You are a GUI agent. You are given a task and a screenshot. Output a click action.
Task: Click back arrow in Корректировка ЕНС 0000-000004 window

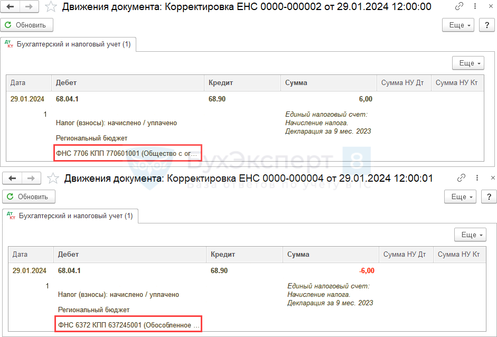[13, 179]
